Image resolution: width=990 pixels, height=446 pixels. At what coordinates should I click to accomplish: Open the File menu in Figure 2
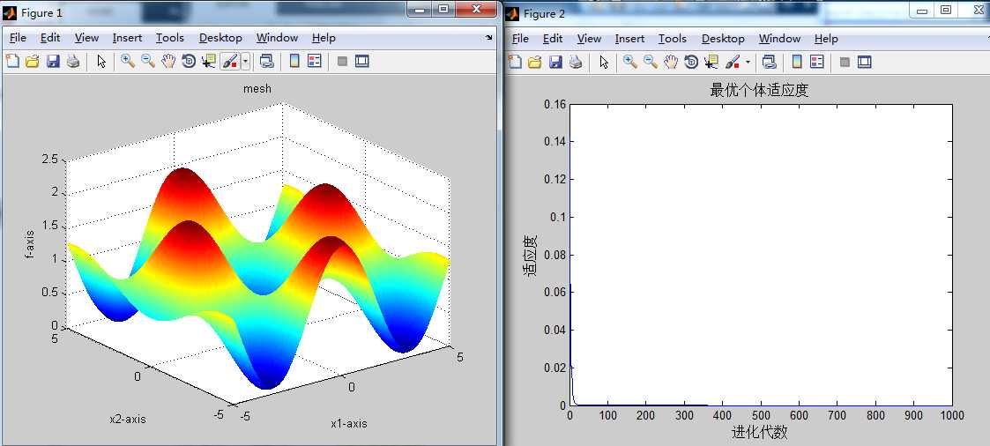[x=520, y=39]
